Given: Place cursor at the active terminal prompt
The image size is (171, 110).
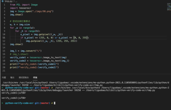Looking at the screenshot, I should [x=54, y=103].
